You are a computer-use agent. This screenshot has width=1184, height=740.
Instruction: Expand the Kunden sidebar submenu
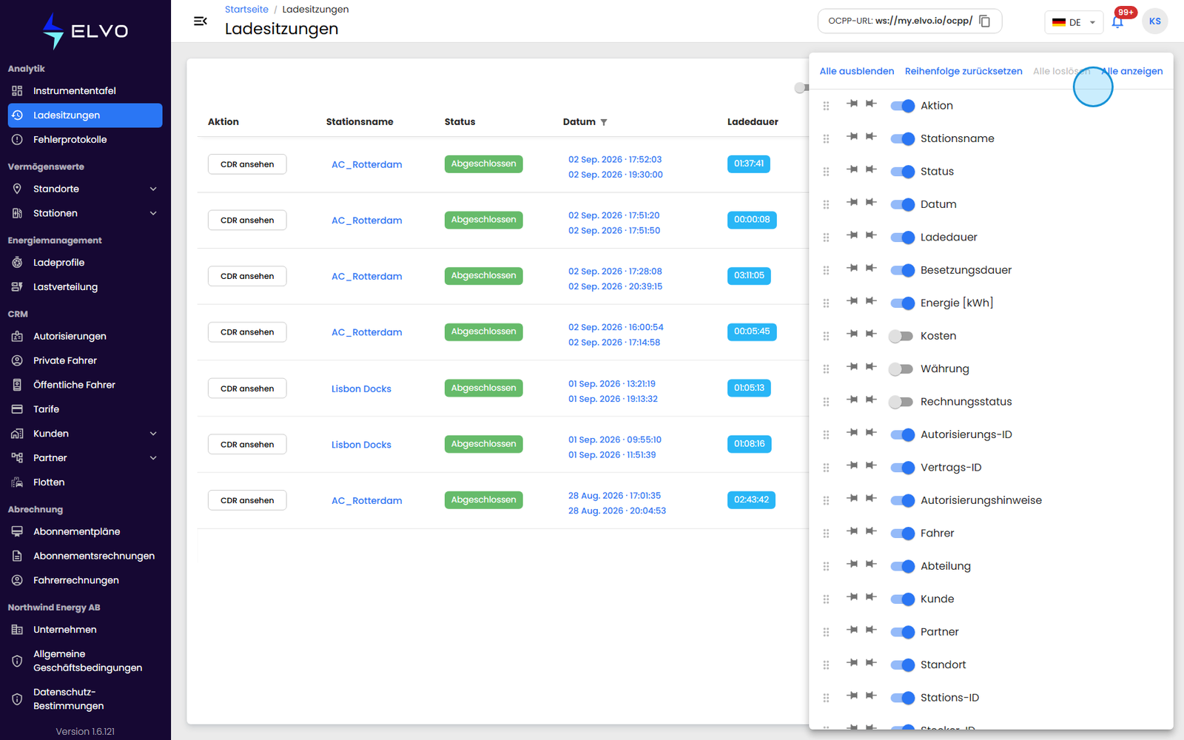point(153,434)
